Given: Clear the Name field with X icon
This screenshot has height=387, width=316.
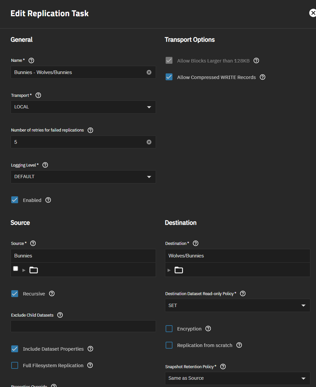Looking at the screenshot, I should click(x=149, y=72).
